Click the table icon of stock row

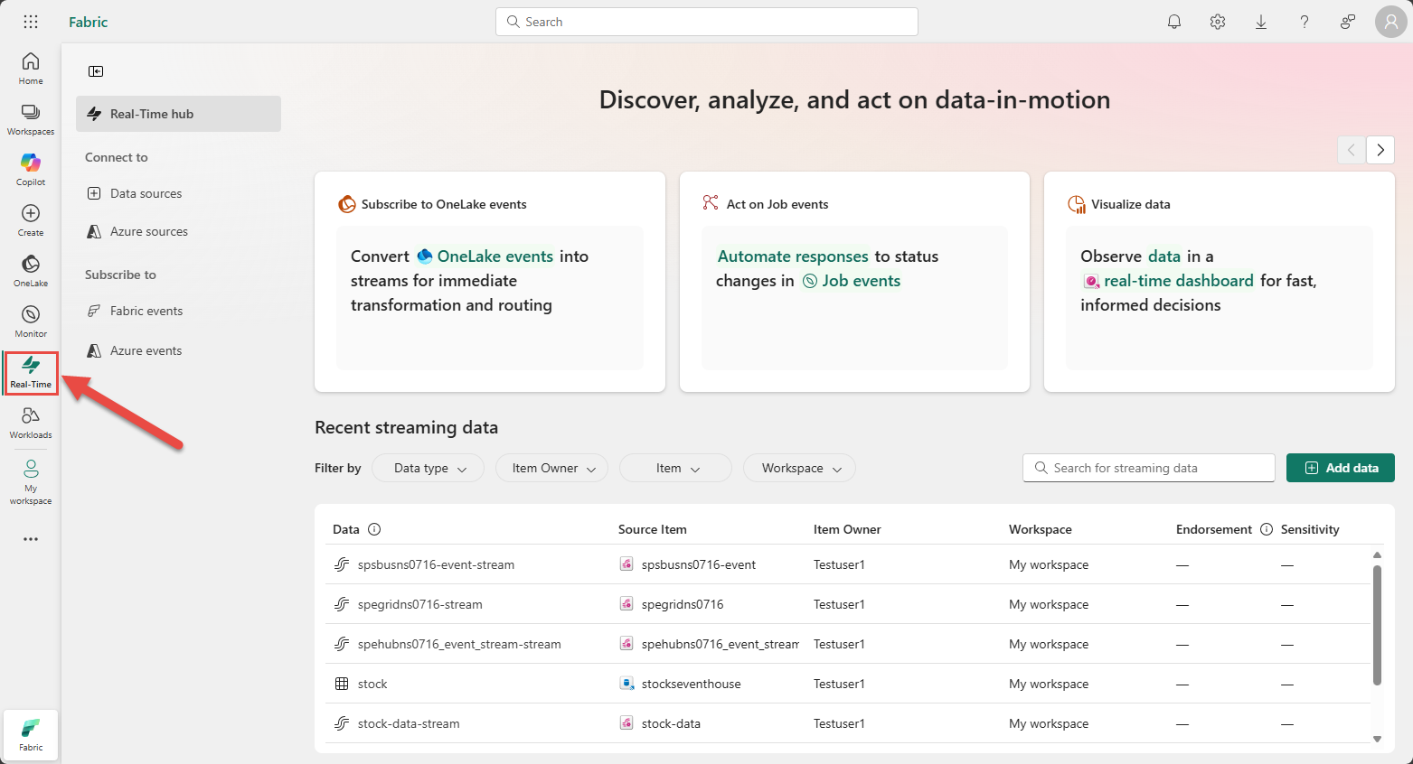(342, 684)
